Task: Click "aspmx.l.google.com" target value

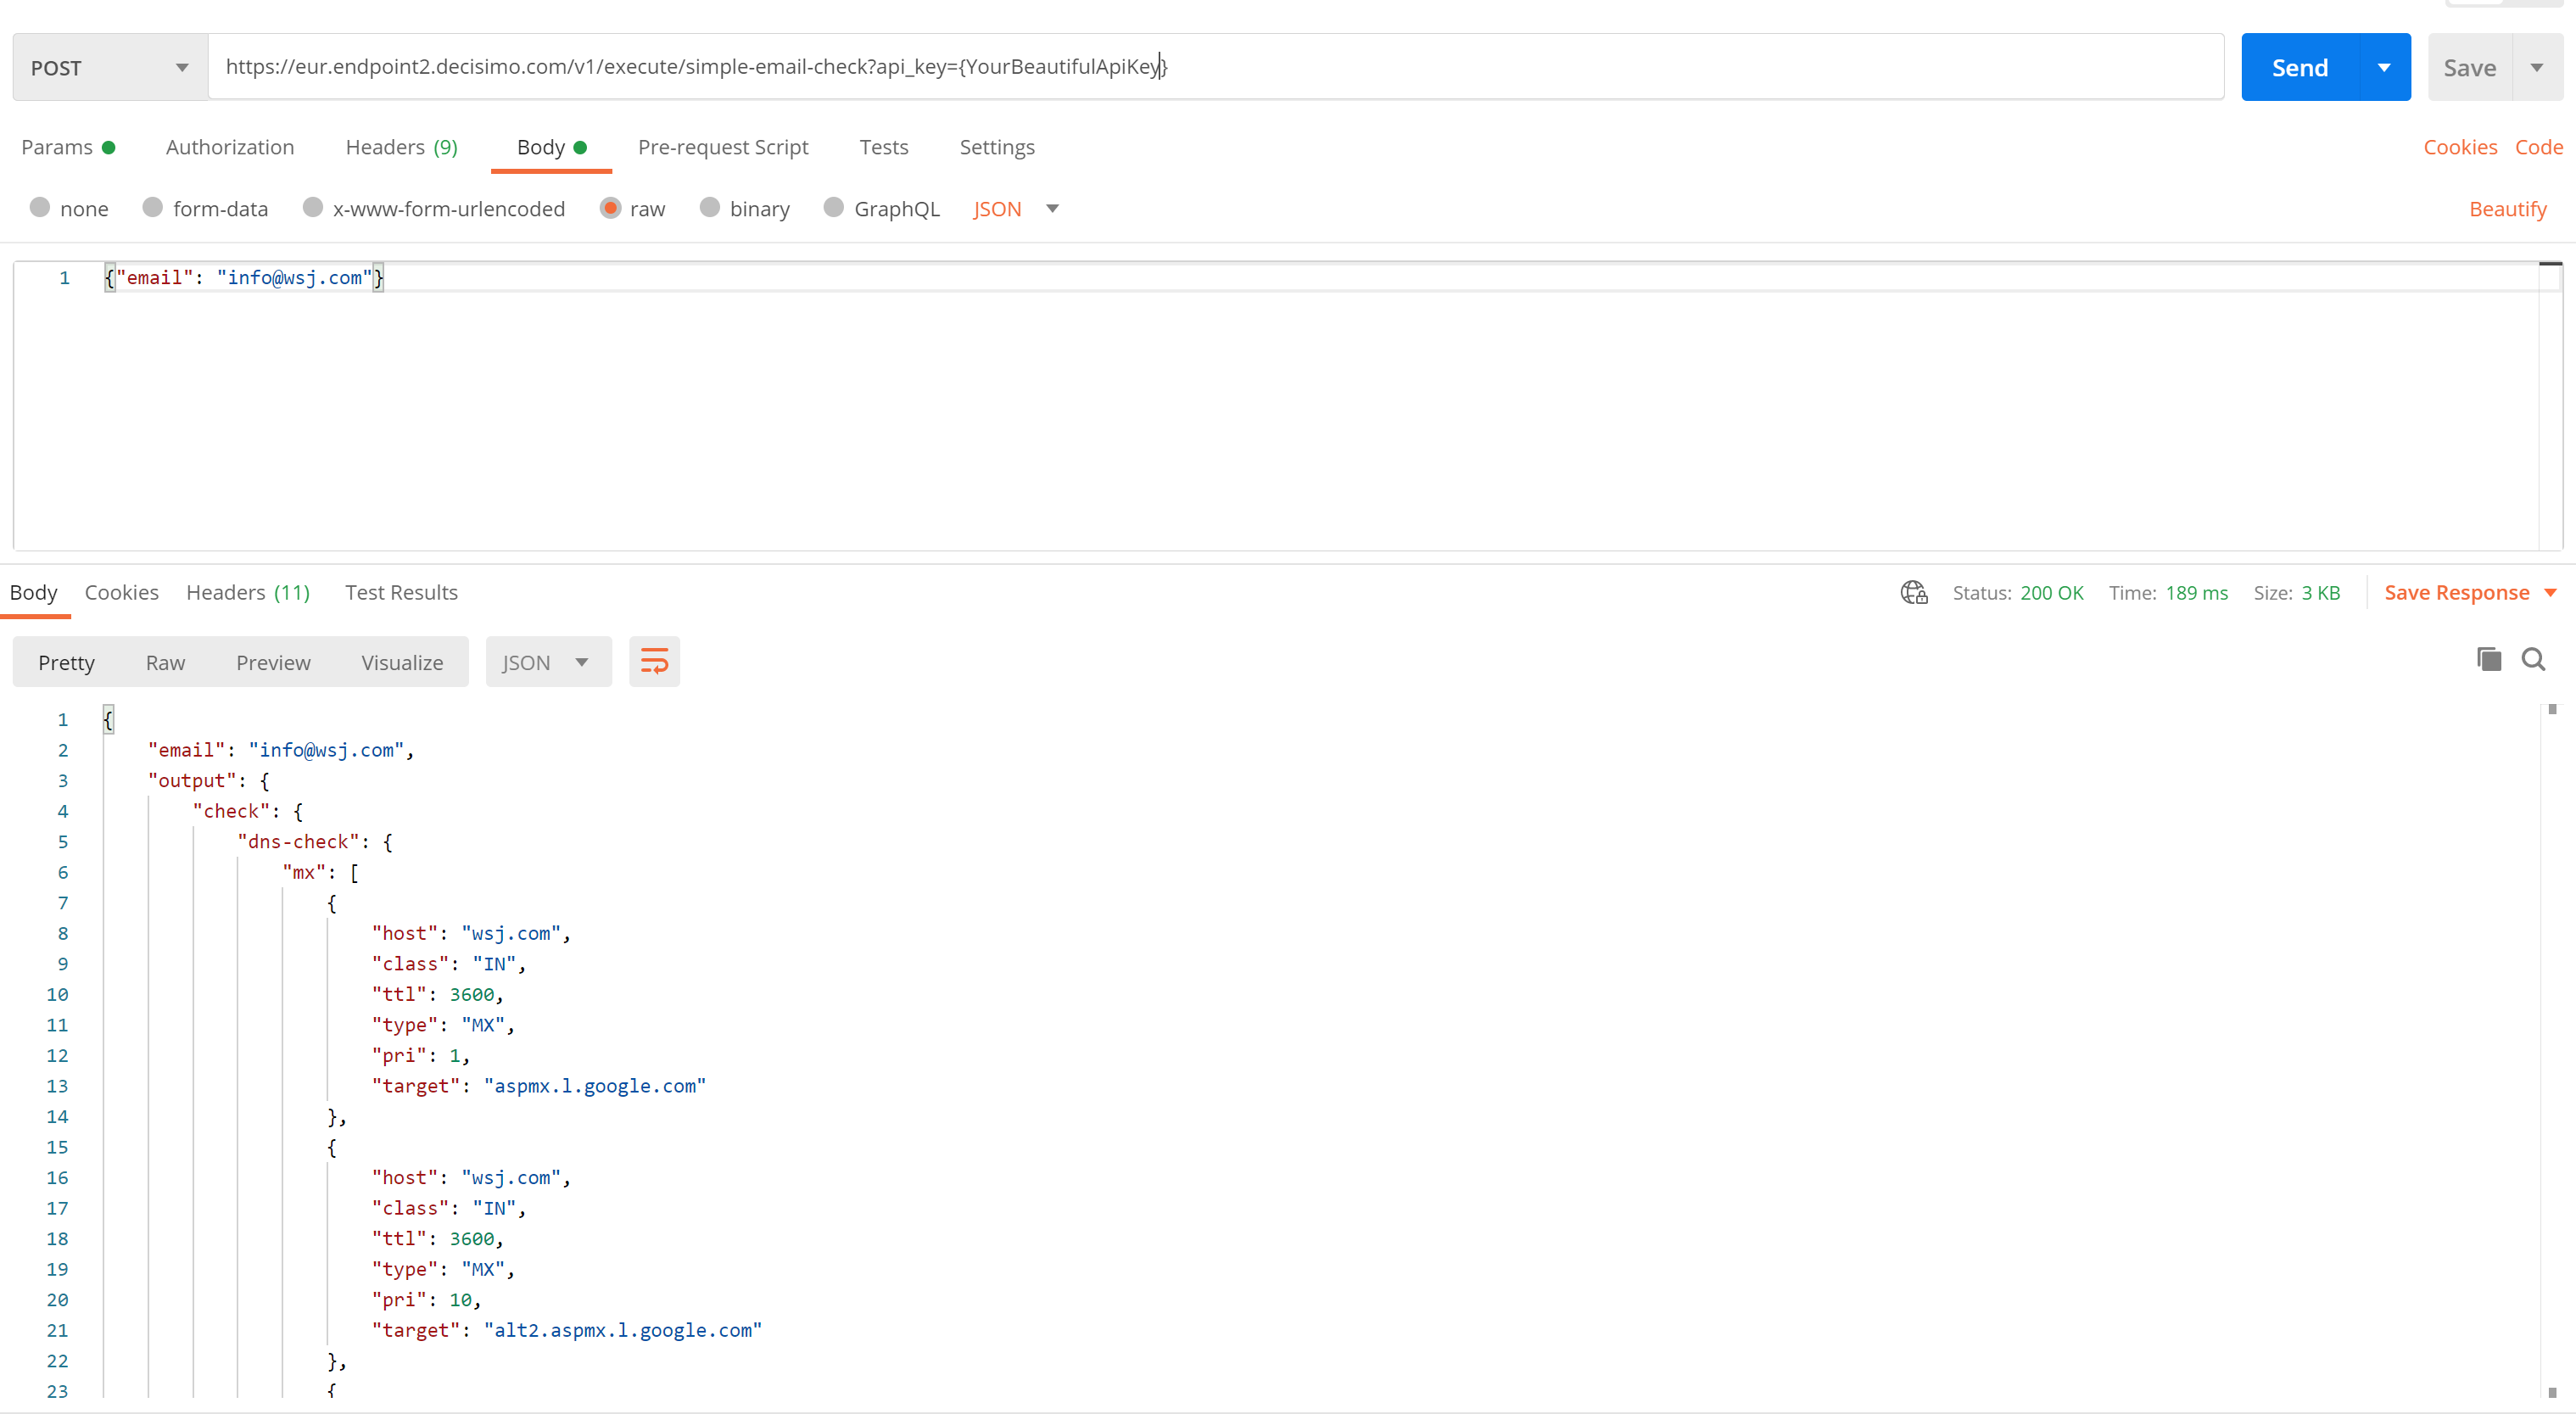Action: (x=595, y=1086)
